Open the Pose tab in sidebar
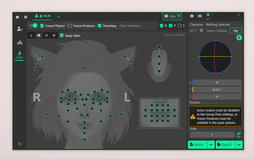This screenshot has height=159, width=254. coord(19,55)
